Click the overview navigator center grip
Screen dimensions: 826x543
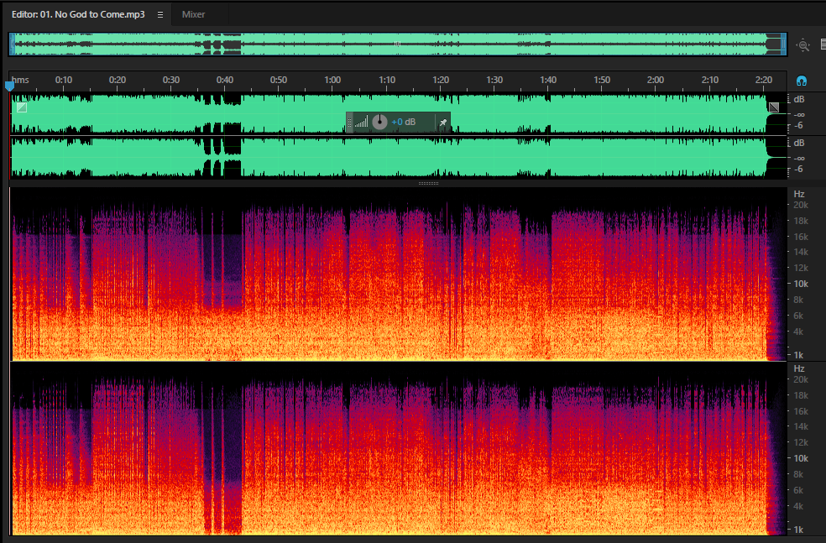[x=397, y=44]
